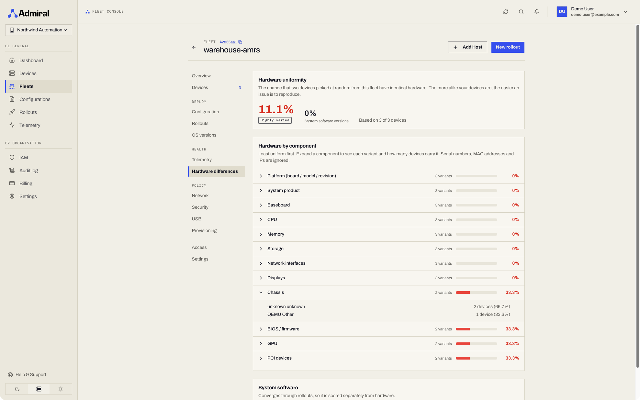The height and width of the screenshot is (400, 640).
Task: Open the Network policy tab
Action: coord(216,195)
